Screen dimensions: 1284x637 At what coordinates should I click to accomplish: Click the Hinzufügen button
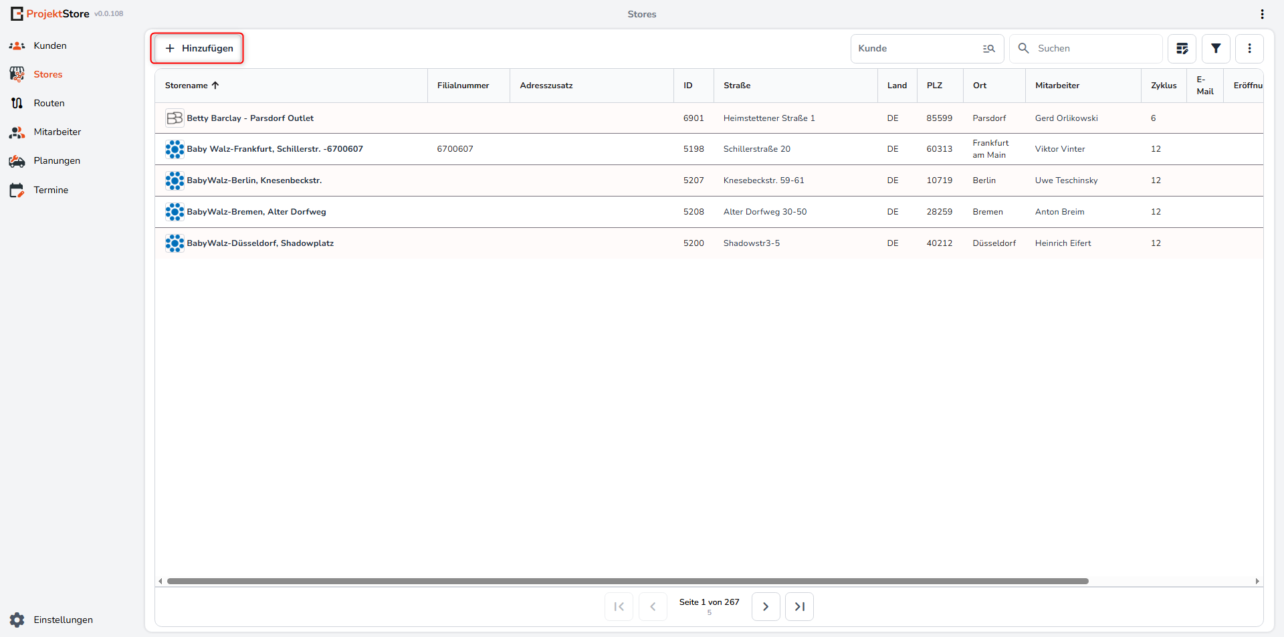[x=197, y=48]
